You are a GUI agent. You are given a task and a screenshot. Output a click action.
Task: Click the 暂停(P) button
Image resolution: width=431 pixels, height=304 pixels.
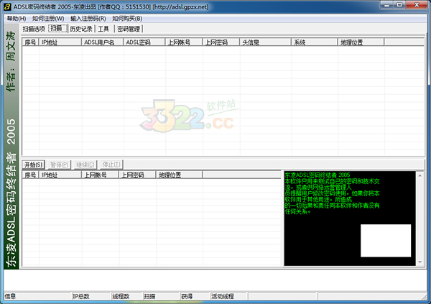(59, 165)
